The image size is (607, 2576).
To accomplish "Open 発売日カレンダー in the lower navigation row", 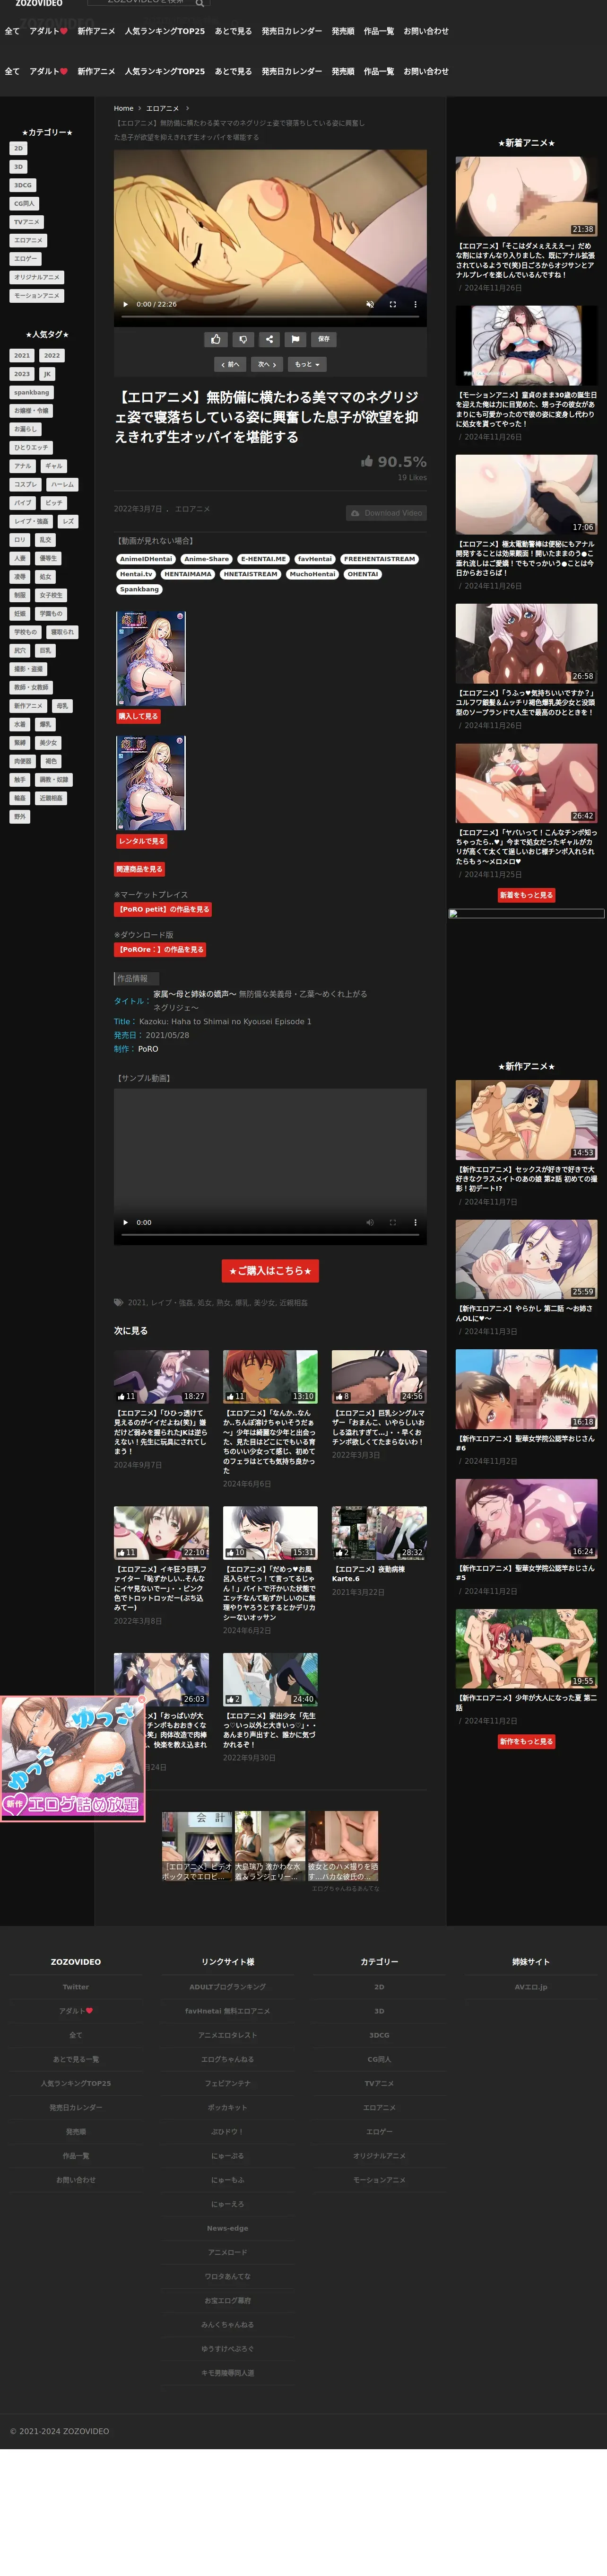I will (x=292, y=72).
